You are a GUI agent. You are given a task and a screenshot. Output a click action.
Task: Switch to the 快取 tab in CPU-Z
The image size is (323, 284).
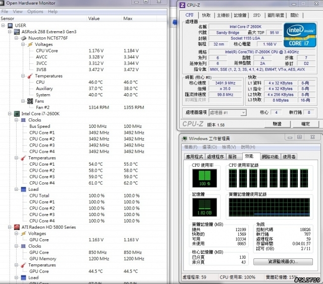[x=206, y=15]
